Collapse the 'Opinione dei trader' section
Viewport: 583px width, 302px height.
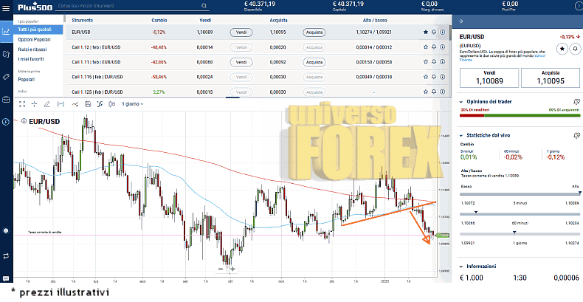click(x=461, y=102)
